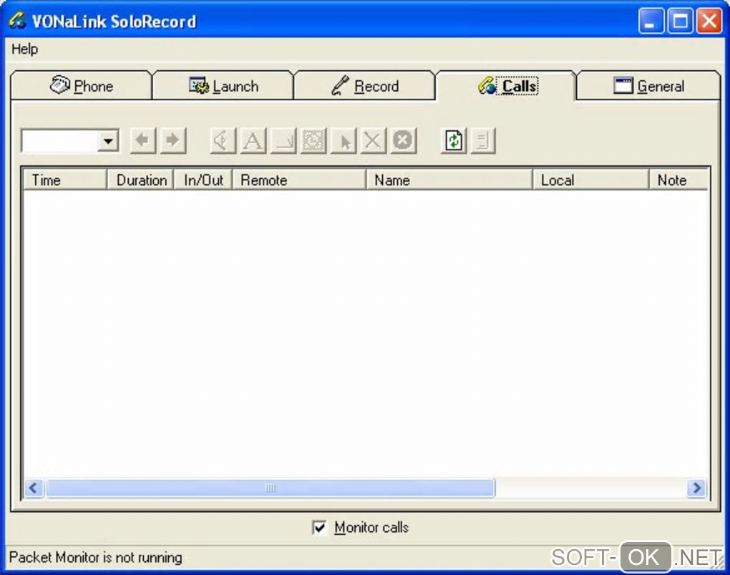The width and height of the screenshot is (730, 575).
Task: Toggle the Monitor calls checkbox
Action: [319, 528]
